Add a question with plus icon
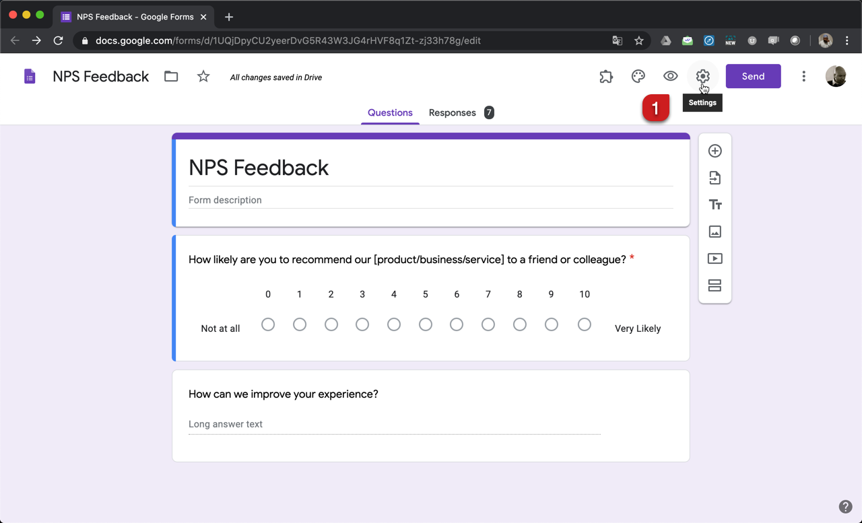Image resolution: width=862 pixels, height=523 pixels. 715,151
